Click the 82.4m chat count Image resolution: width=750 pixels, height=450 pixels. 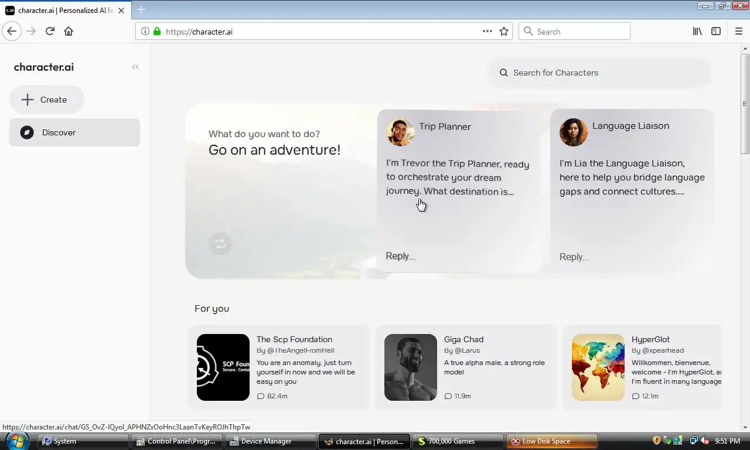[x=272, y=396]
